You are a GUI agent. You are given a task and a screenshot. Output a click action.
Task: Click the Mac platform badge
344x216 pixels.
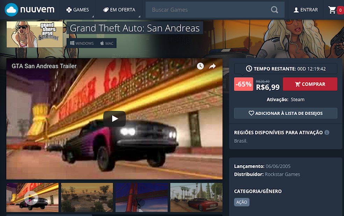[107, 43]
